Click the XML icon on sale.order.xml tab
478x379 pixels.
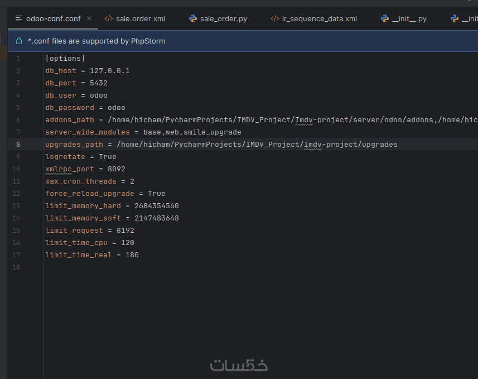pos(109,18)
